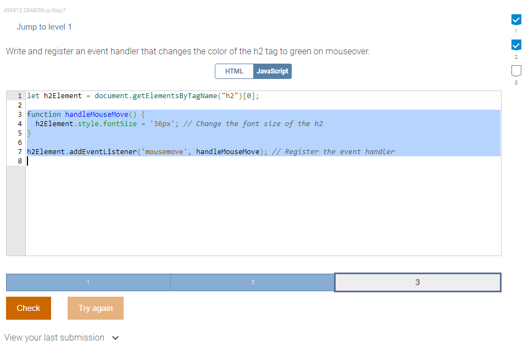Image resolution: width=523 pixels, height=357 pixels.
Task: Click line number 3 in the editor gutter
Action: (19, 114)
